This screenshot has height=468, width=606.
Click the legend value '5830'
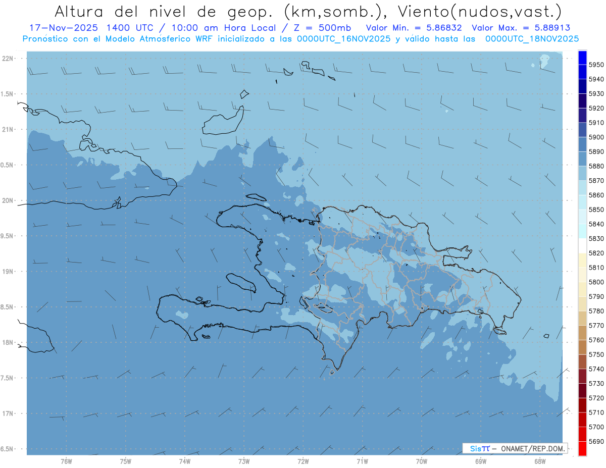pos(596,238)
